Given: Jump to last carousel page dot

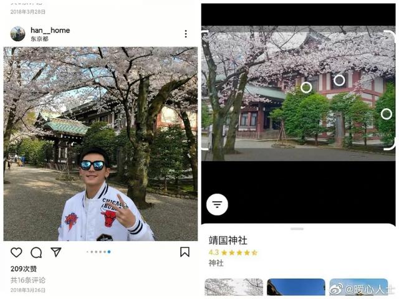Looking at the screenshot, I should (109, 252).
